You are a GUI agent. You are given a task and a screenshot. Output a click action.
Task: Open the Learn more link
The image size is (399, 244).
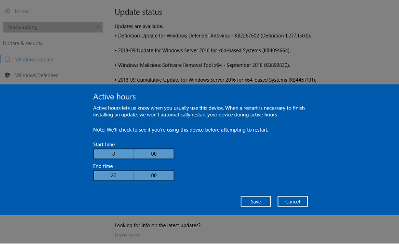(x=127, y=235)
